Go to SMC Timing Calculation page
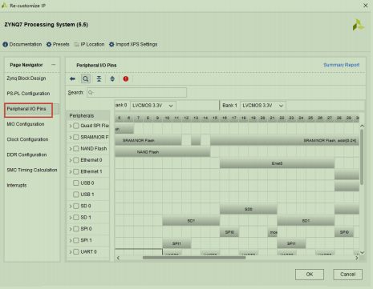This screenshot has height=289, width=373. [x=32, y=170]
